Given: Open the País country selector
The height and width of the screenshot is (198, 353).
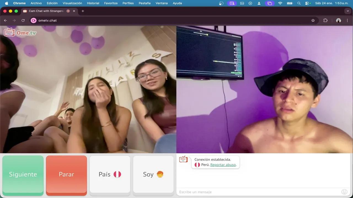Looking at the screenshot, I should click(x=110, y=174).
